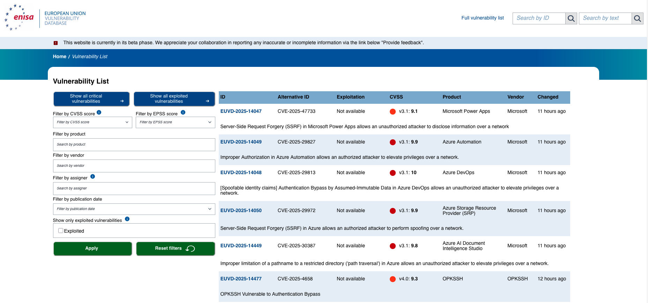The image size is (648, 303).
Task: Click the v3.1: 10 CVSS score
Action: click(408, 173)
